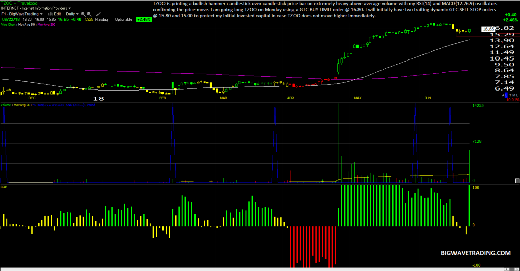Click the MovAvg 50 legend label

coord(26,25)
